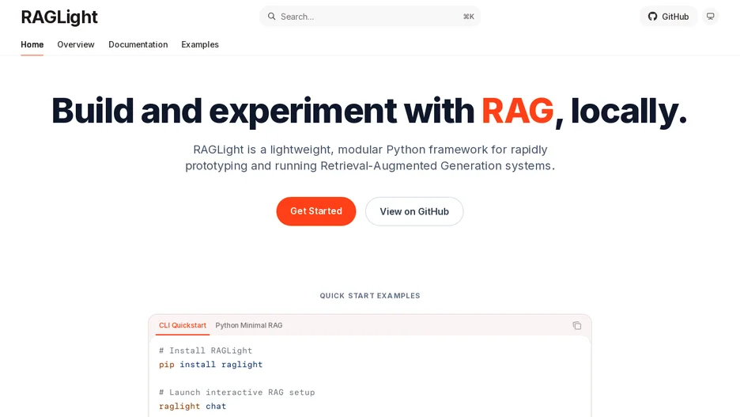Click the QUICK START EXAMPLES heading
The width and height of the screenshot is (740, 417).
point(370,296)
